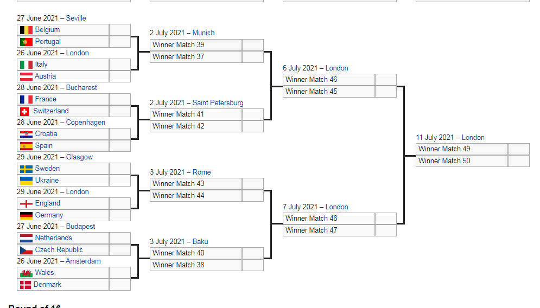Click the England flag icon
This screenshot has width=540, height=308.
pyautogui.click(x=26, y=203)
